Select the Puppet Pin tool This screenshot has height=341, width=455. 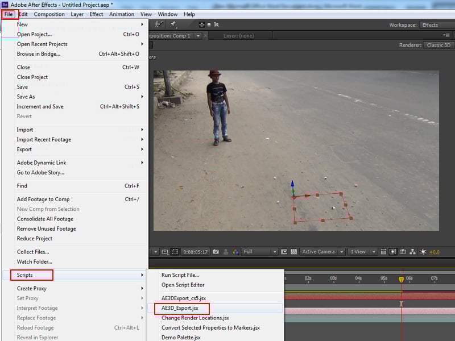click(173, 24)
